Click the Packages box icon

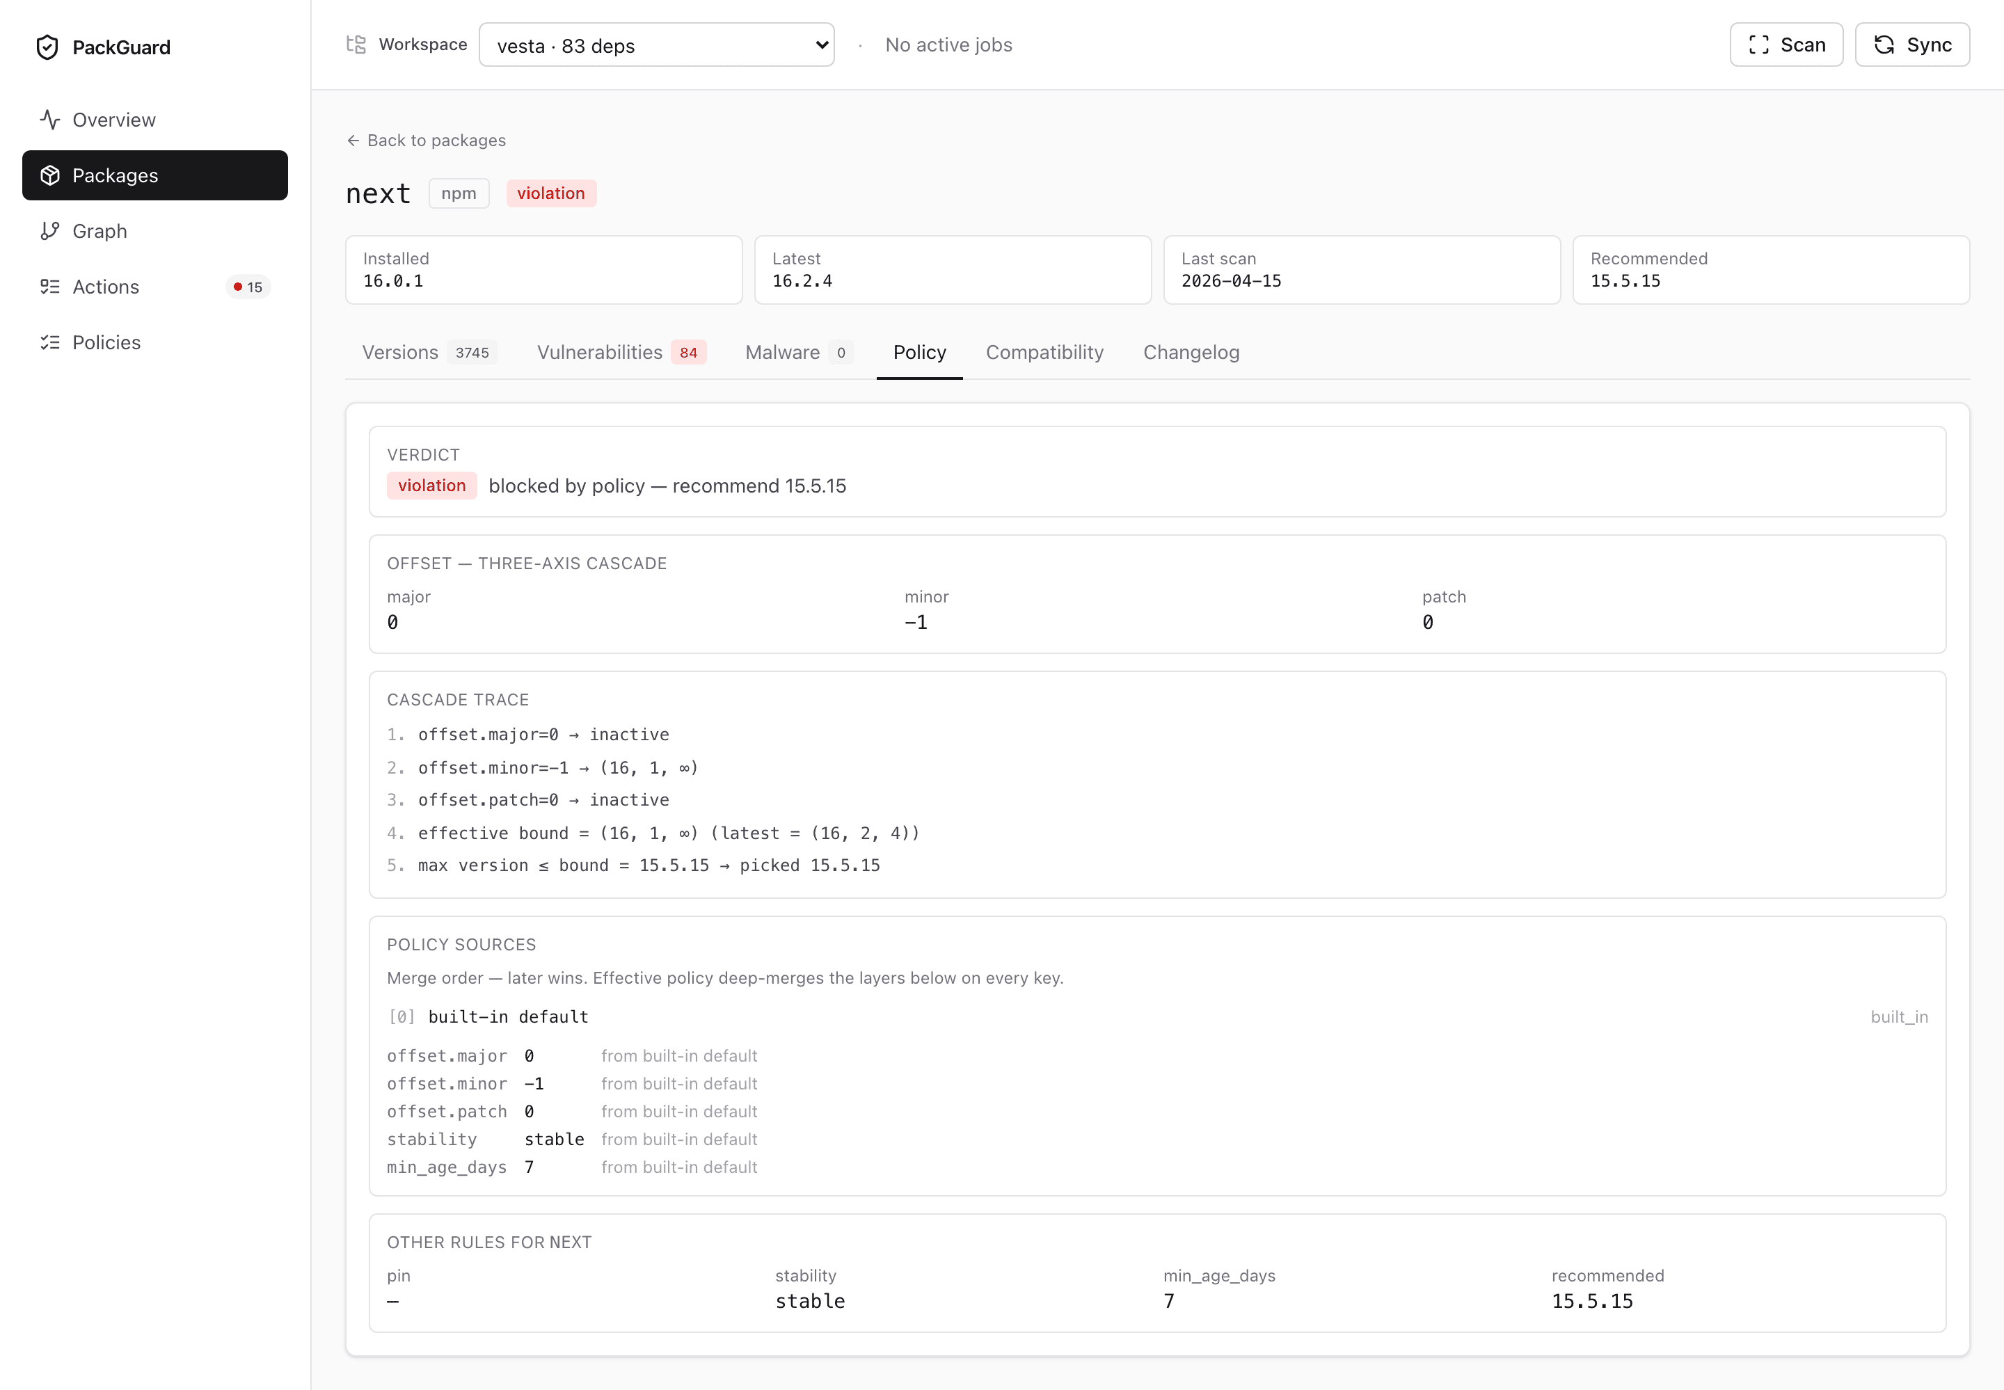[49, 175]
